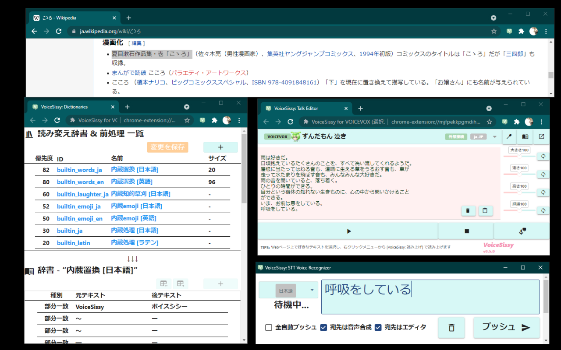Open the 日本語 language dropdown in STT Recognizer
Viewport: 561px width, 350px height.
288,290
